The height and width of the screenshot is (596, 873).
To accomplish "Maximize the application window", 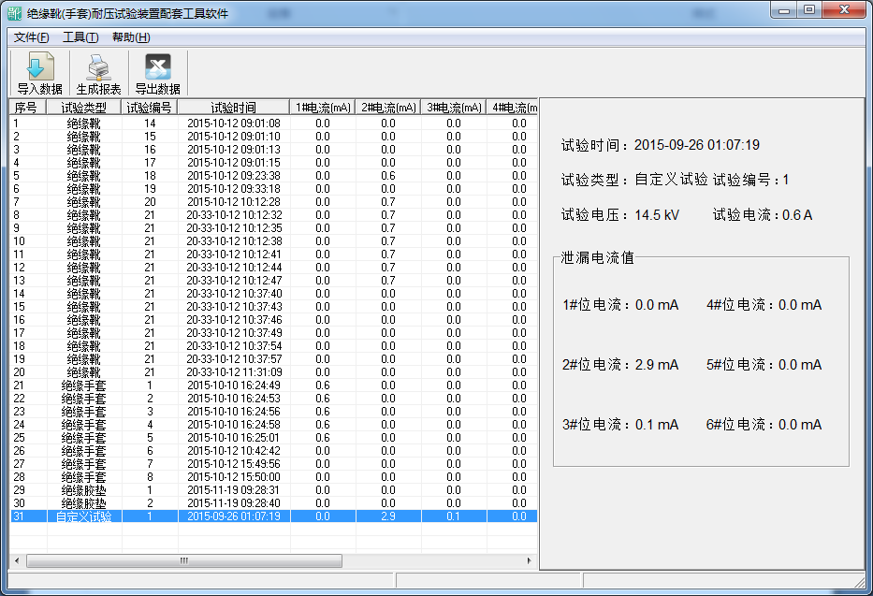I will [809, 10].
